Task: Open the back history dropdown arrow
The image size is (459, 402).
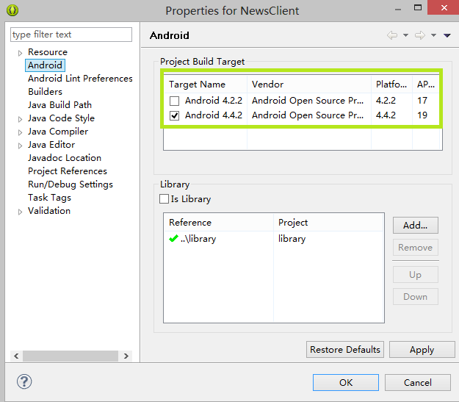Action: point(405,35)
